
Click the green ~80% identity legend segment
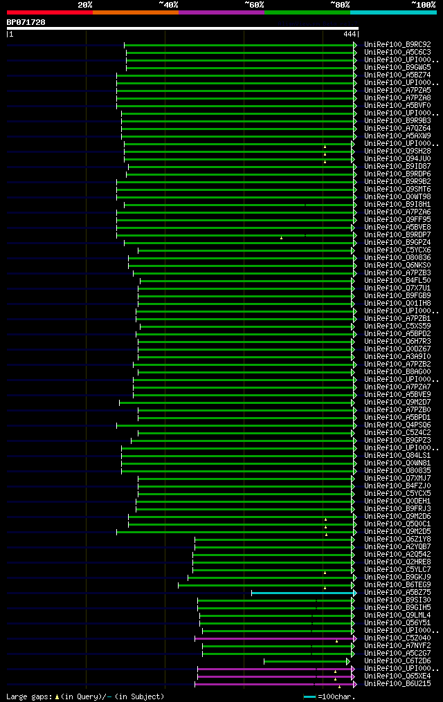coord(307,12)
